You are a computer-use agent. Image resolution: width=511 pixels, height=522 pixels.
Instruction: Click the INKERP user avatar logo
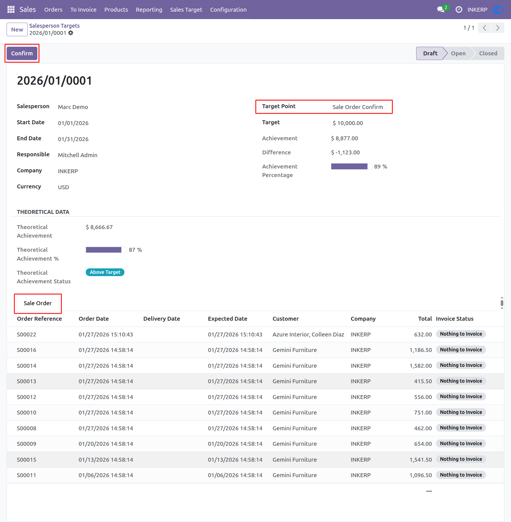pos(498,10)
